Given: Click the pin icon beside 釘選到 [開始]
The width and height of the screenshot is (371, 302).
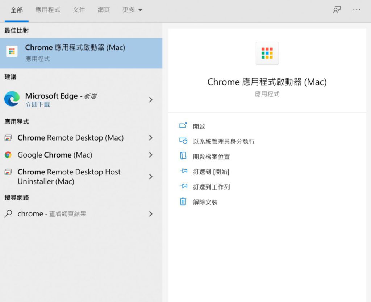Looking at the screenshot, I should [183, 171].
